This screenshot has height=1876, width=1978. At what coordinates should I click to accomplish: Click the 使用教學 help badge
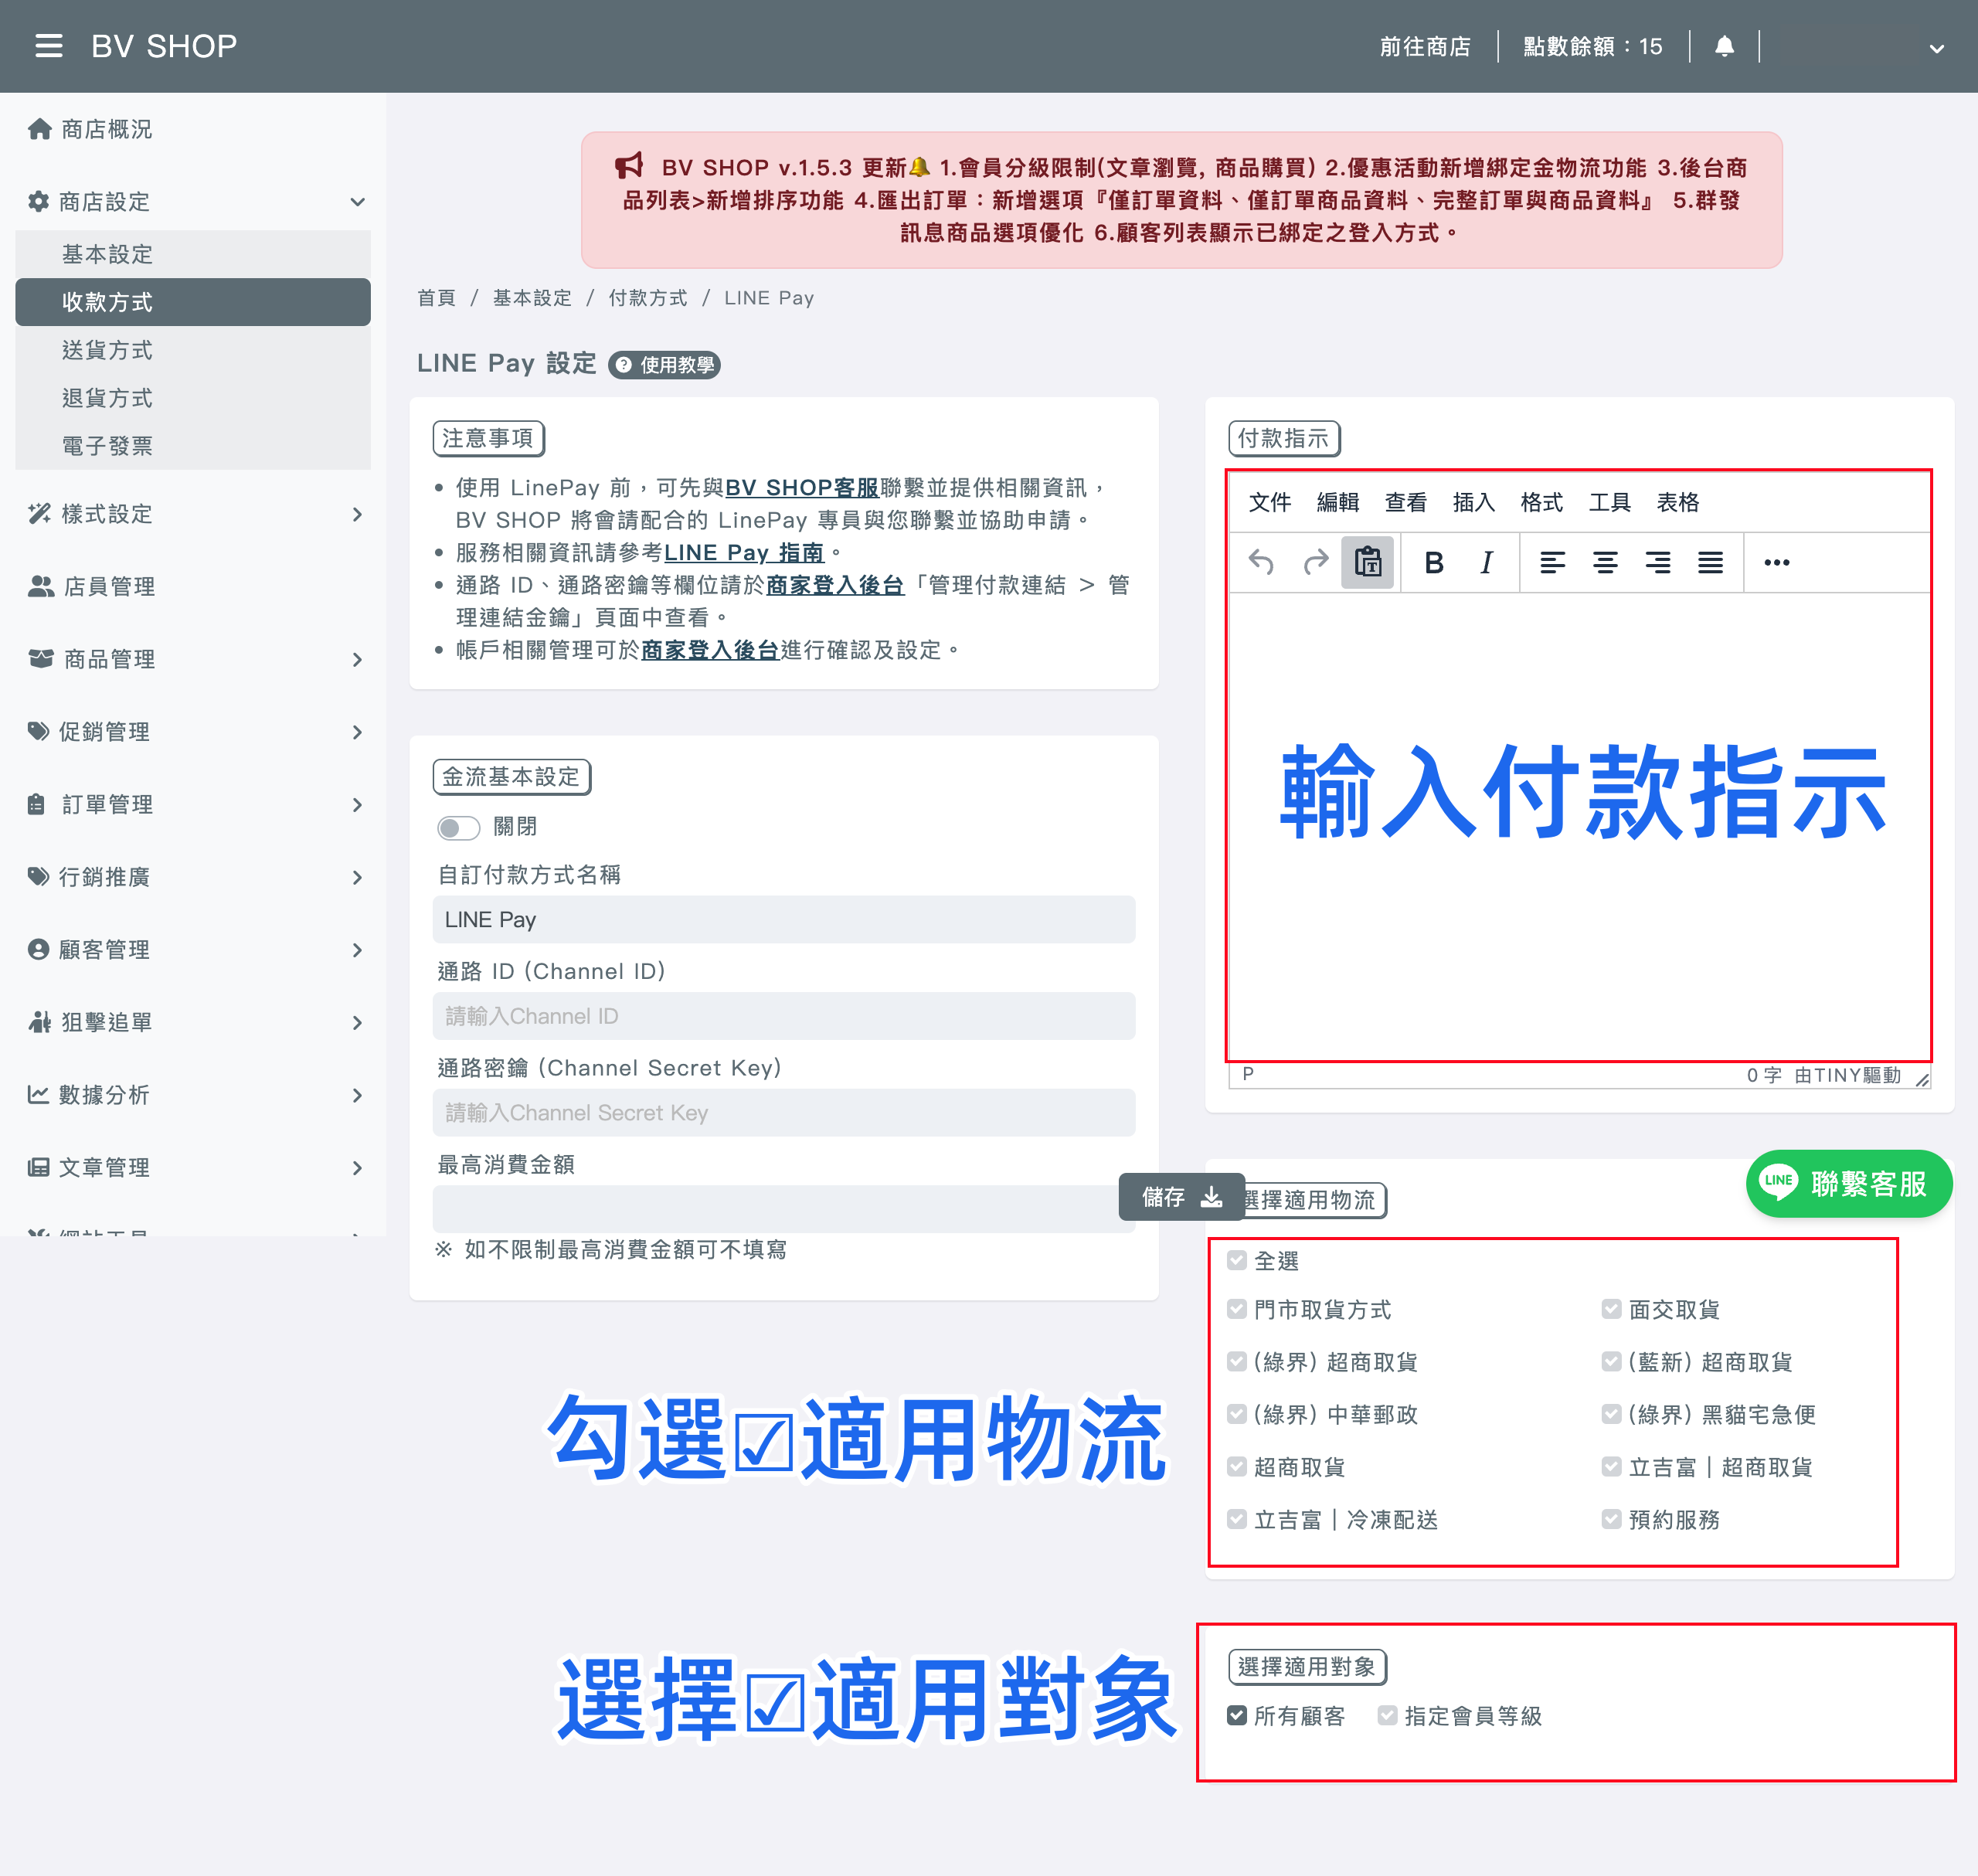pyautogui.click(x=665, y=365)
